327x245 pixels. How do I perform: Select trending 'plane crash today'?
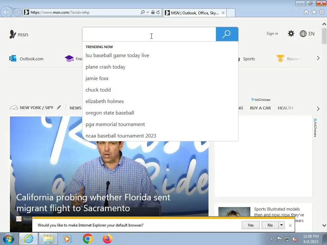(105, 67)
